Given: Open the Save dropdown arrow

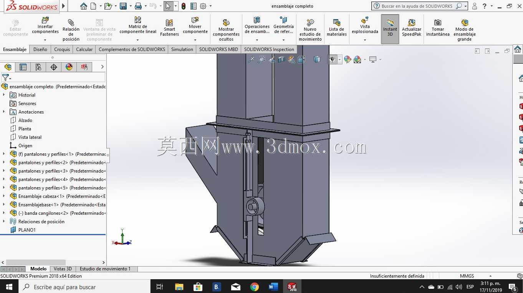Looking at the screenshot, I should click(131, 6).
